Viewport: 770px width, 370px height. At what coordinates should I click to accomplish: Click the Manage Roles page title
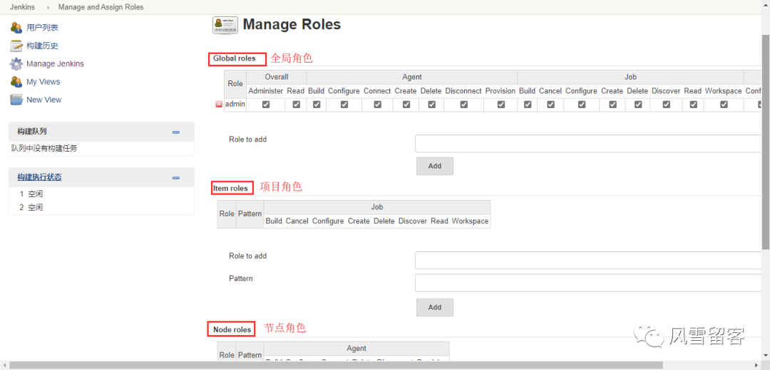point(292,24)
